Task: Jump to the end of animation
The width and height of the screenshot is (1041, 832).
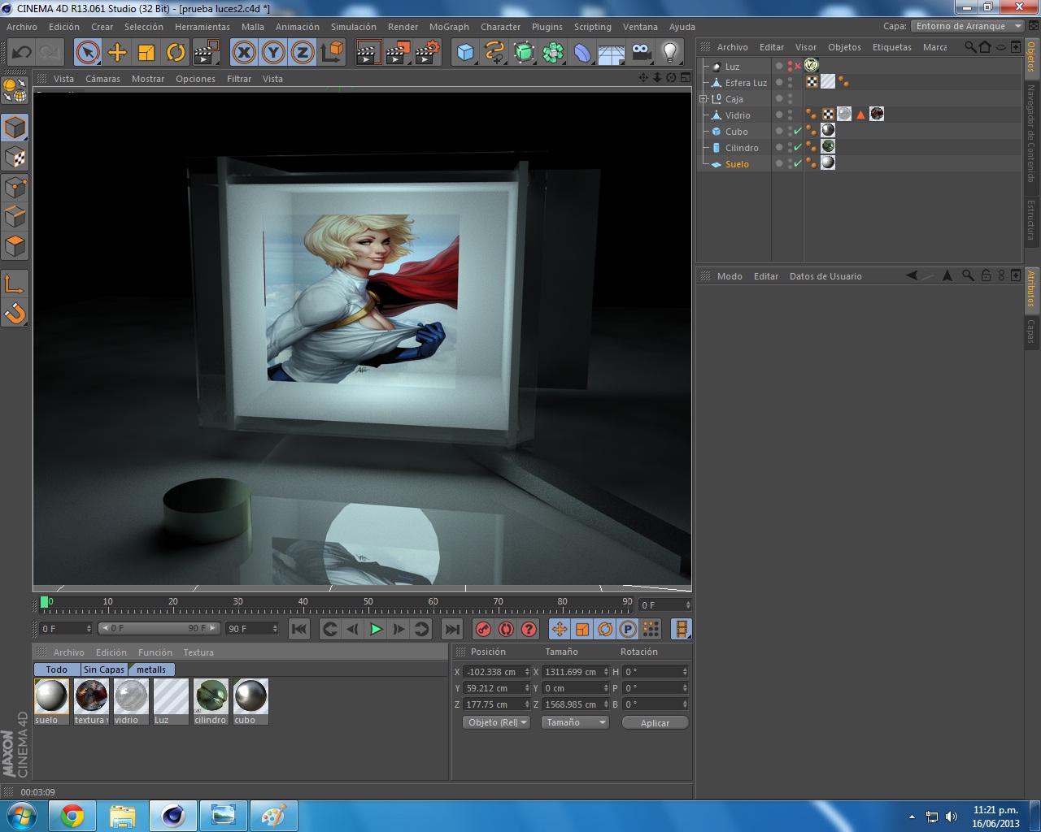Action: pyautogui.click(x=452, y=629)
